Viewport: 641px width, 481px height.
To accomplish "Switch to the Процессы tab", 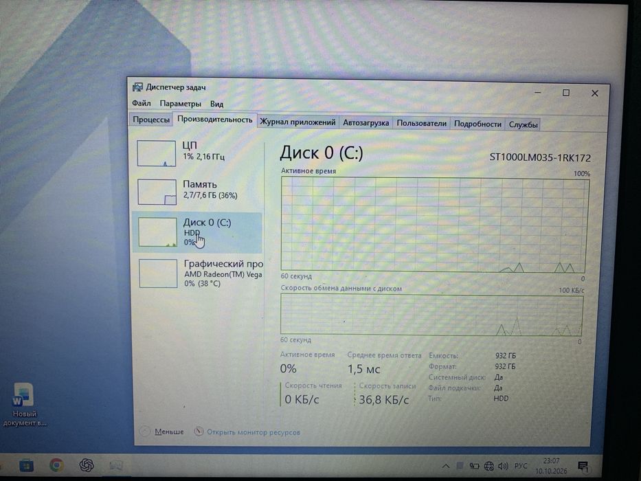I will pyautogui.click(x=151, y=120).
